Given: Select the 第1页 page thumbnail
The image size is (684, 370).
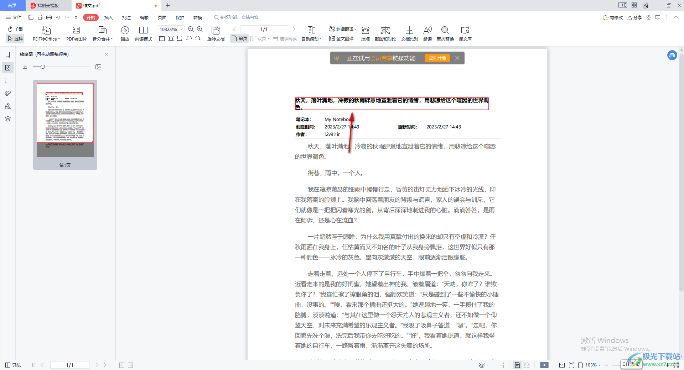Looking at the screenshot, I should point(65,125).
